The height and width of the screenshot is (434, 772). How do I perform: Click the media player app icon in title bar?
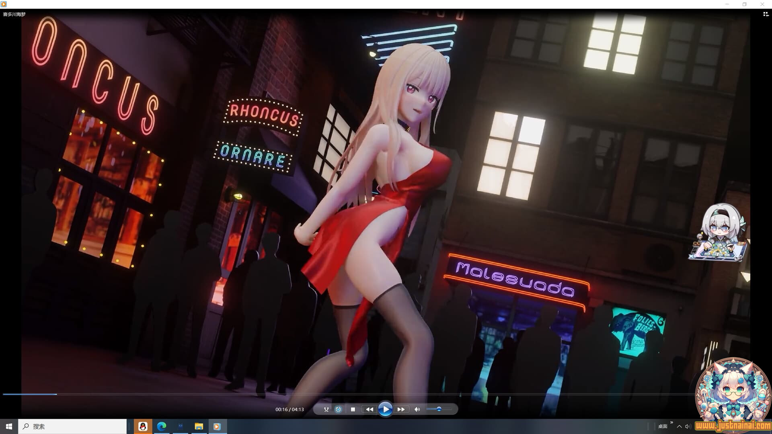click(4, 4)
